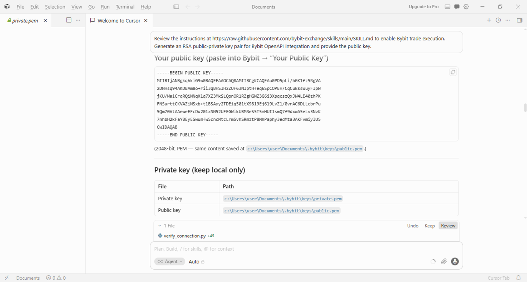
Task: Open public.pem path link below key block
Action: tap(305, 149)
